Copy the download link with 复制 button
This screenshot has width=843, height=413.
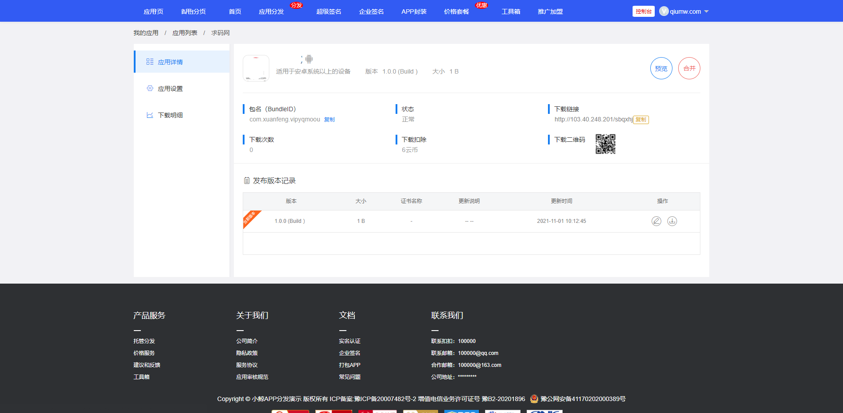coord(641,120)
